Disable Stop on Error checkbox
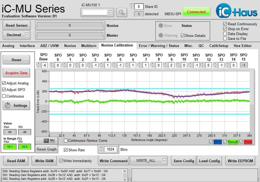 (x=225, y=29)
